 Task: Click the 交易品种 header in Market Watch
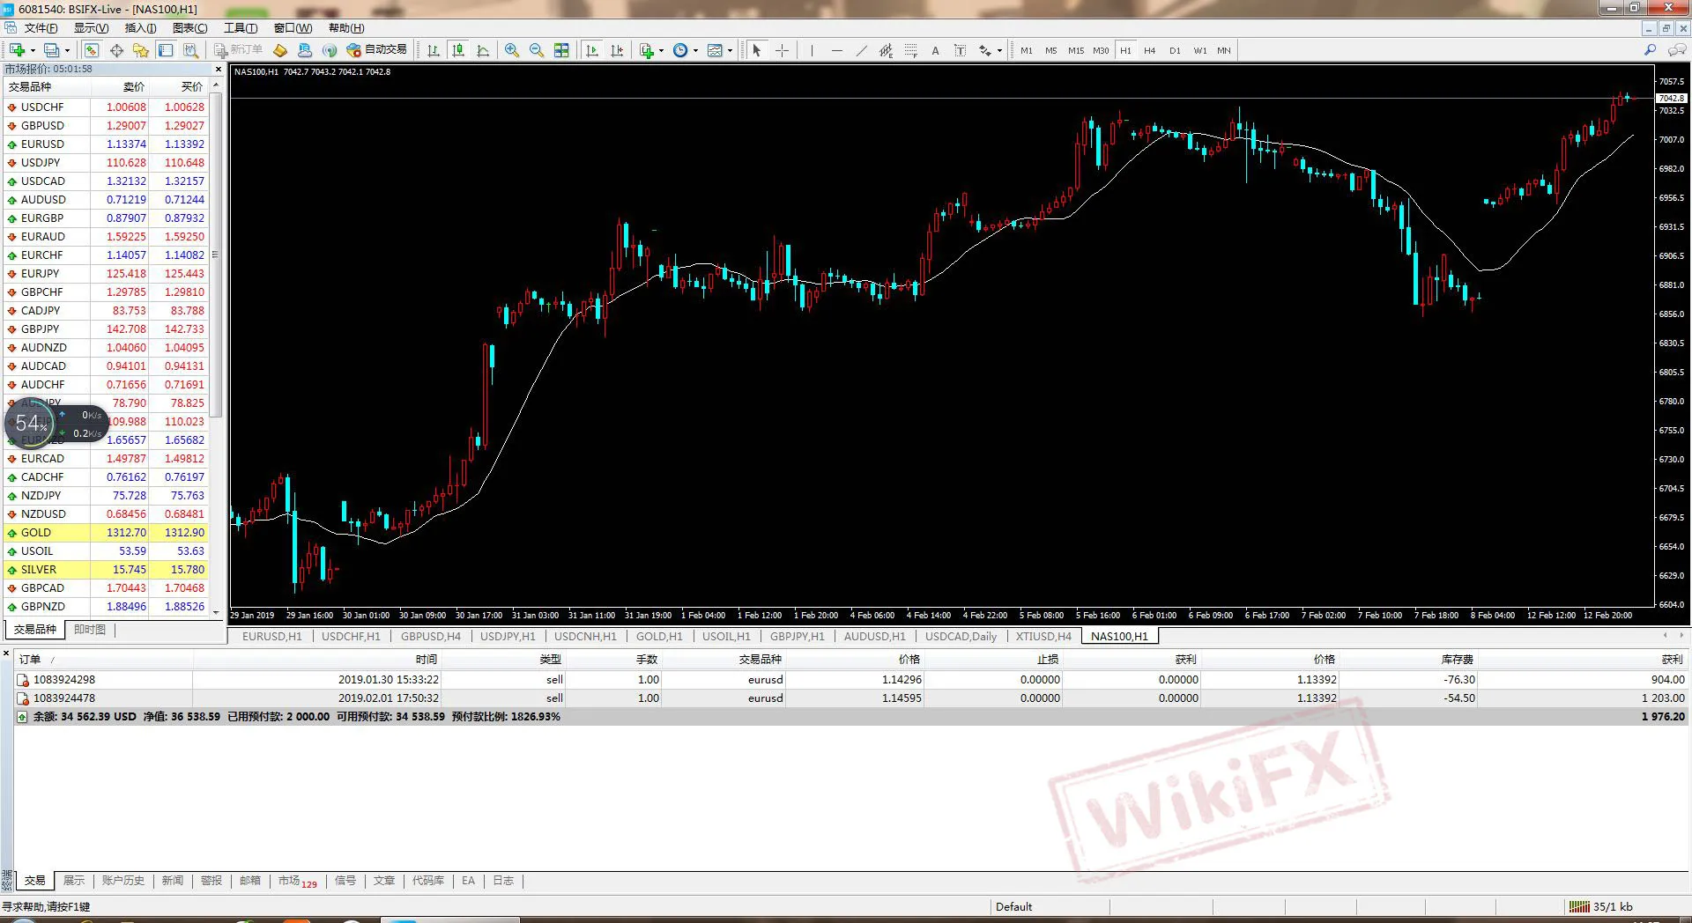(30, 86)
